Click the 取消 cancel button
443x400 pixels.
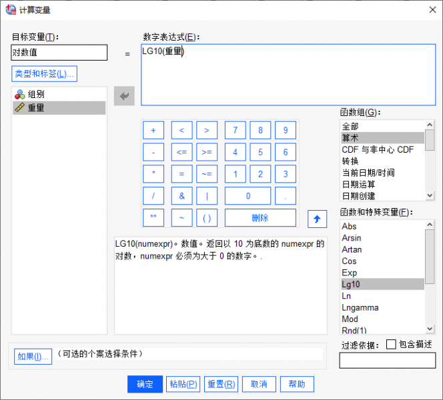tap(259, 384)
